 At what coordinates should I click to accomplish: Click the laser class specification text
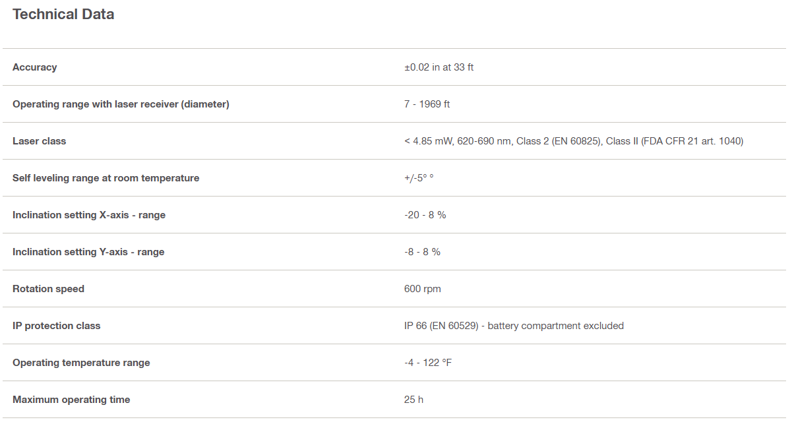(x=574, y=141)
